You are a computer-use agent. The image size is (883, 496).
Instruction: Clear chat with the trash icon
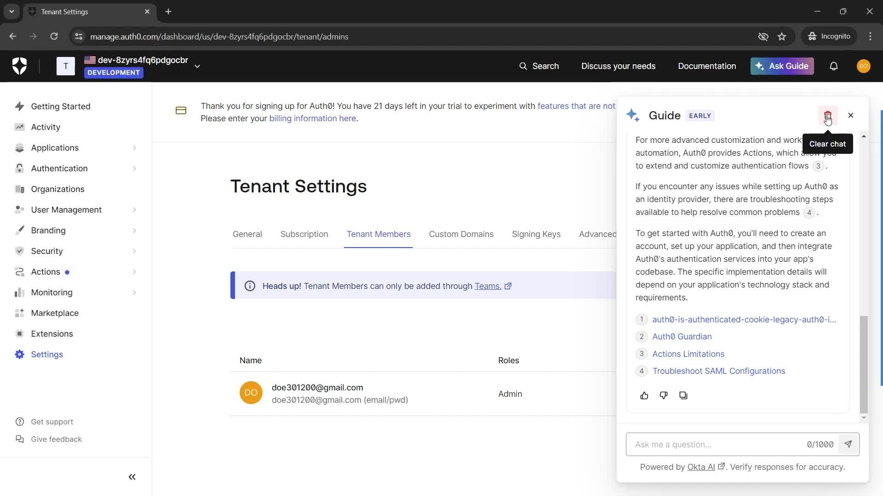(x=827, y=115)
